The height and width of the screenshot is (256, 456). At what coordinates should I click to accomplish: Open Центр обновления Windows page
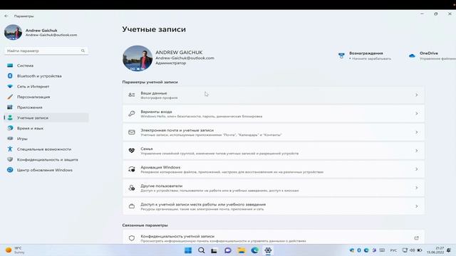point(46,170)
